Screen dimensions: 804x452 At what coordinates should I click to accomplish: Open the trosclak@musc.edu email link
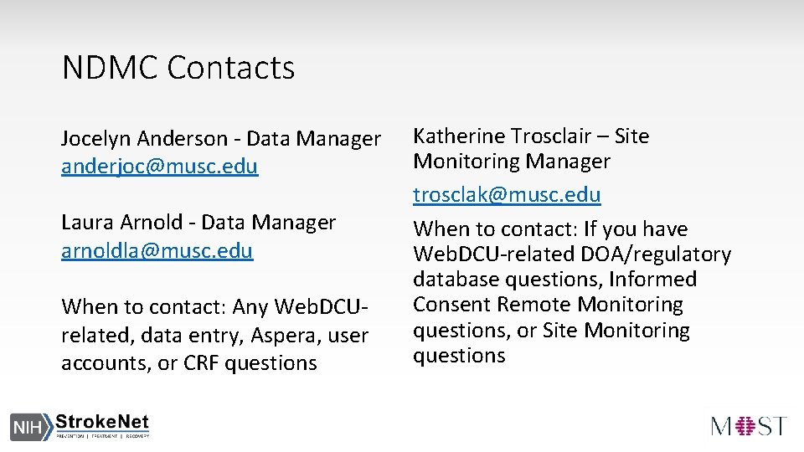507,195
